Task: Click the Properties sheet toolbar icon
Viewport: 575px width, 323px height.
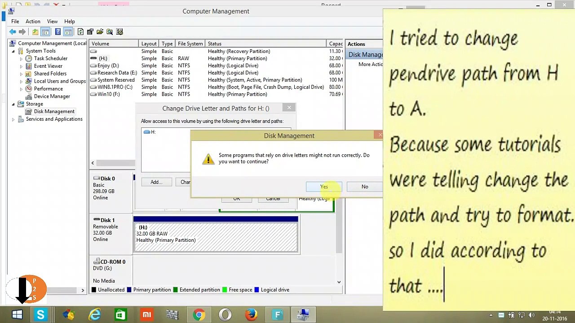Action: [x=90, y=32]
